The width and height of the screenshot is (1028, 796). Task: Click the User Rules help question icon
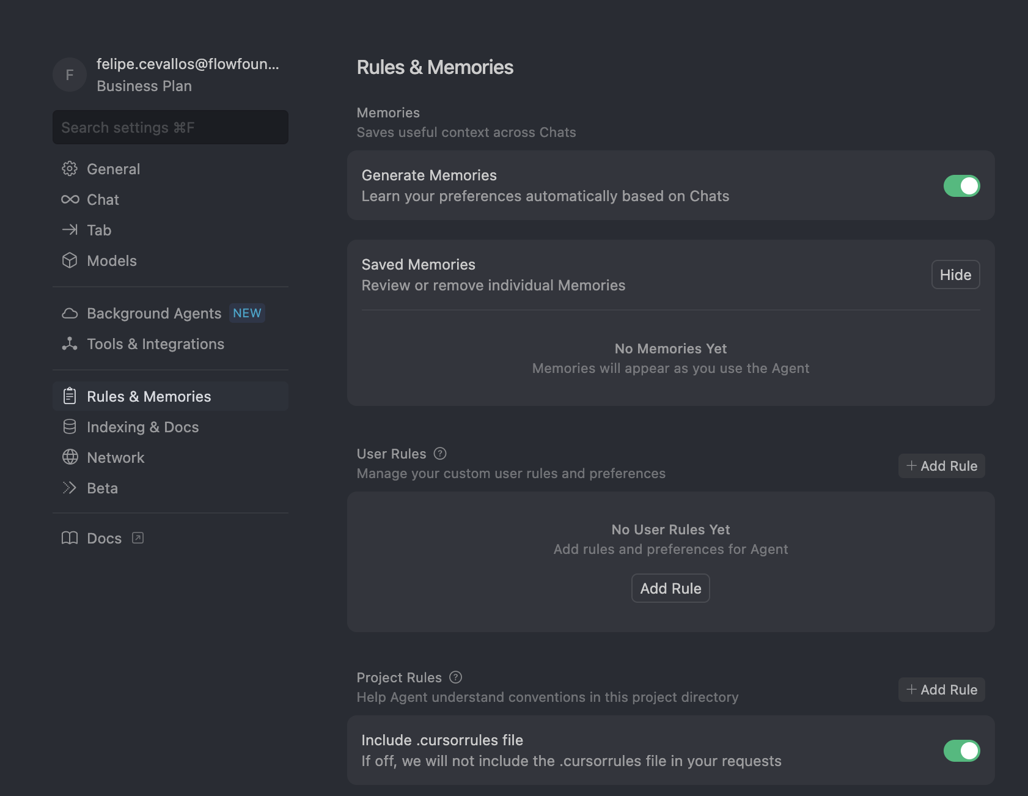pos(440,454)
